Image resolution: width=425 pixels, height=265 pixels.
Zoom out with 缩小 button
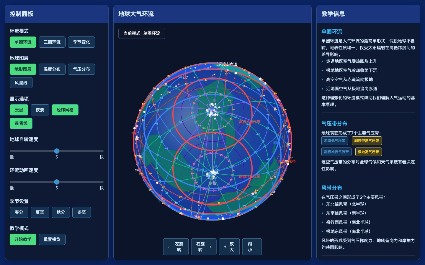[x=252, y=247]
